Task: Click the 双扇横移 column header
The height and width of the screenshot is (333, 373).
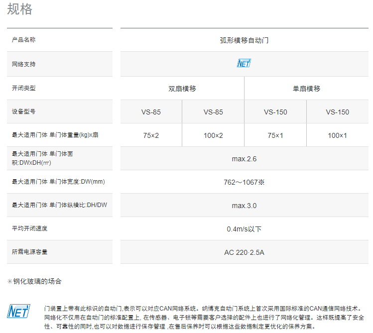Action: click(182, 89)
